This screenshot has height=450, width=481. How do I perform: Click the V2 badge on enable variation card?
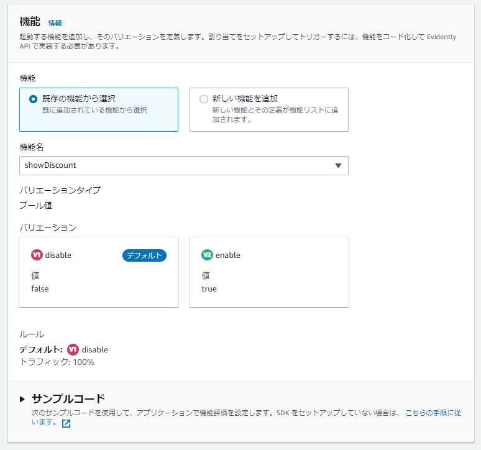[x=207, y=255]
